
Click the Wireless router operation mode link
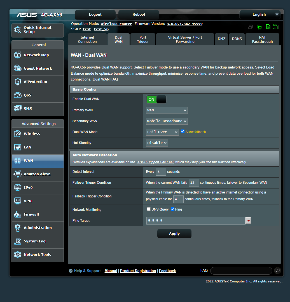click(x=116, y=24)
